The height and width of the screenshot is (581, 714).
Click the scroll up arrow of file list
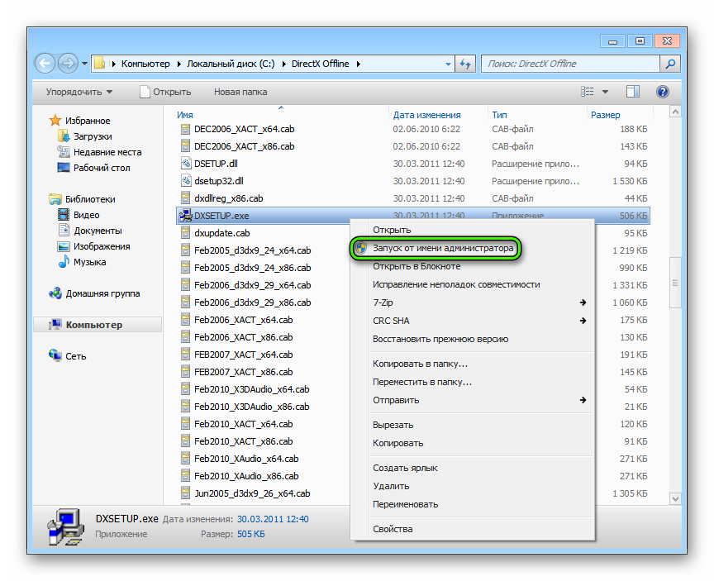[x=675, y=112]
